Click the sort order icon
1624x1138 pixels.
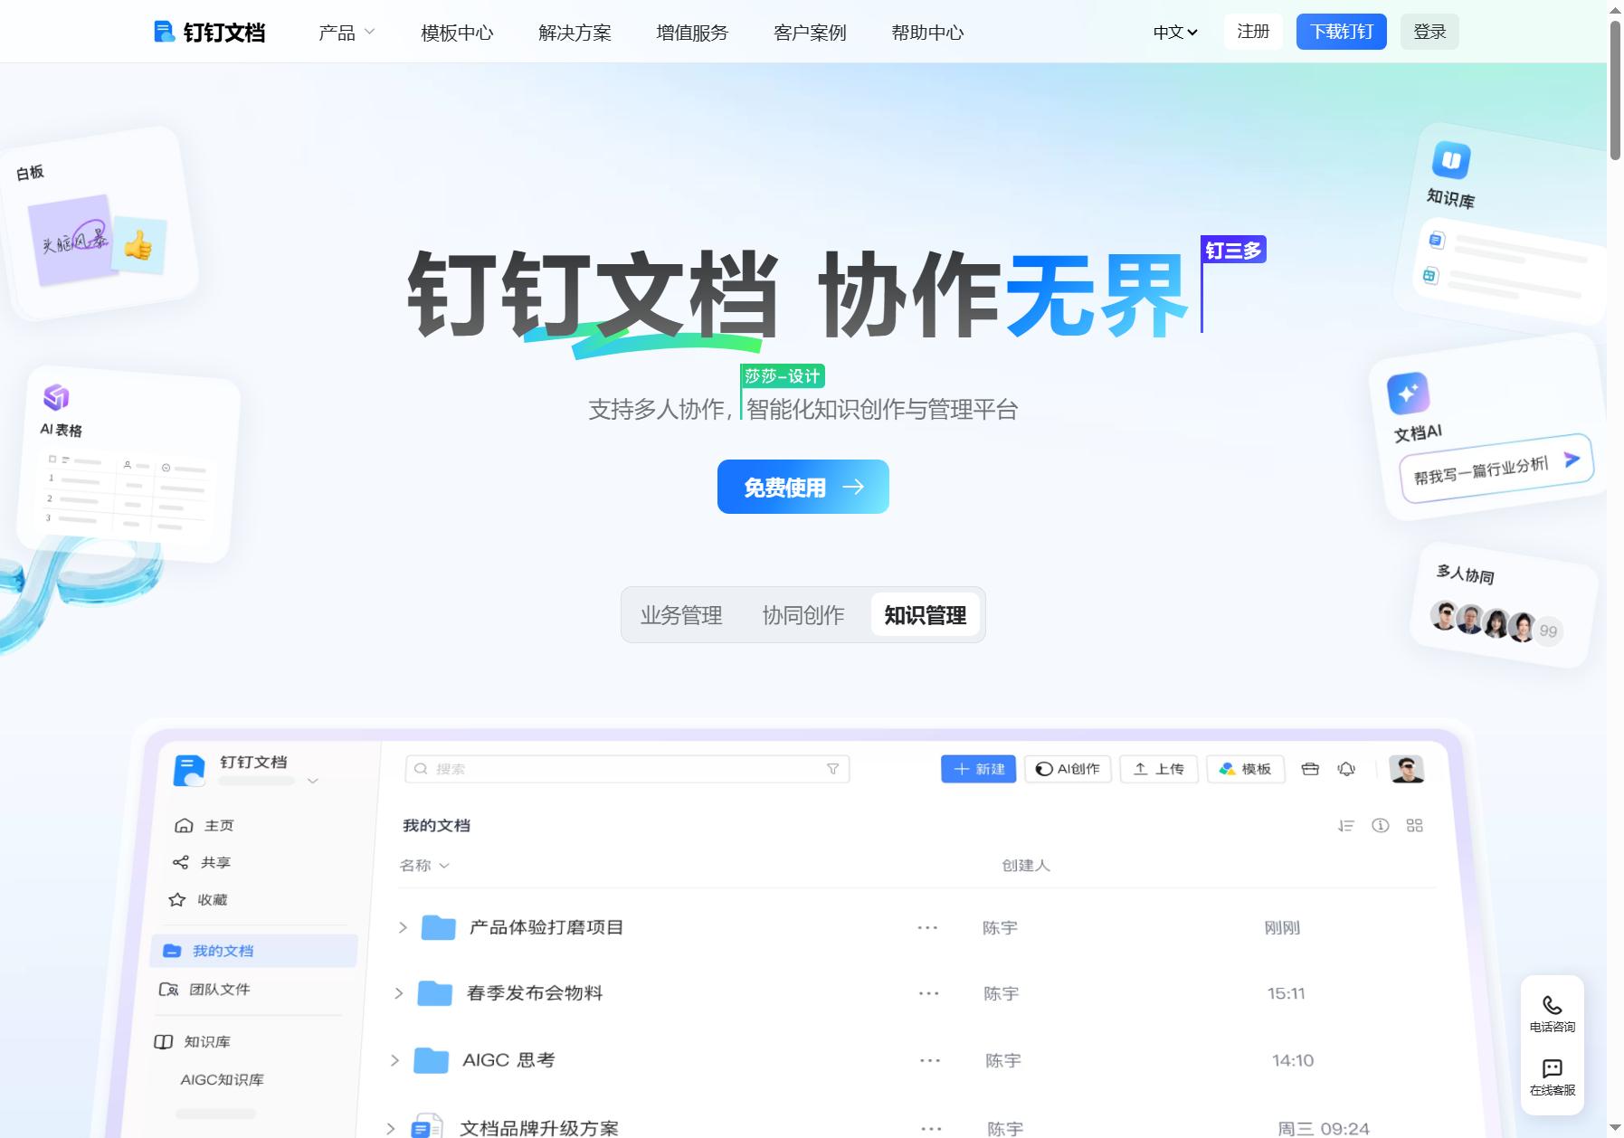(1346, 825)
